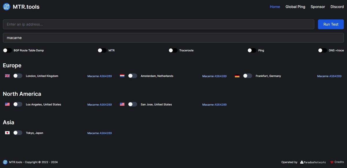Open Macarne AS64289 link for Los Angeles
Screen dimensions: 347x168
point(99,105)
